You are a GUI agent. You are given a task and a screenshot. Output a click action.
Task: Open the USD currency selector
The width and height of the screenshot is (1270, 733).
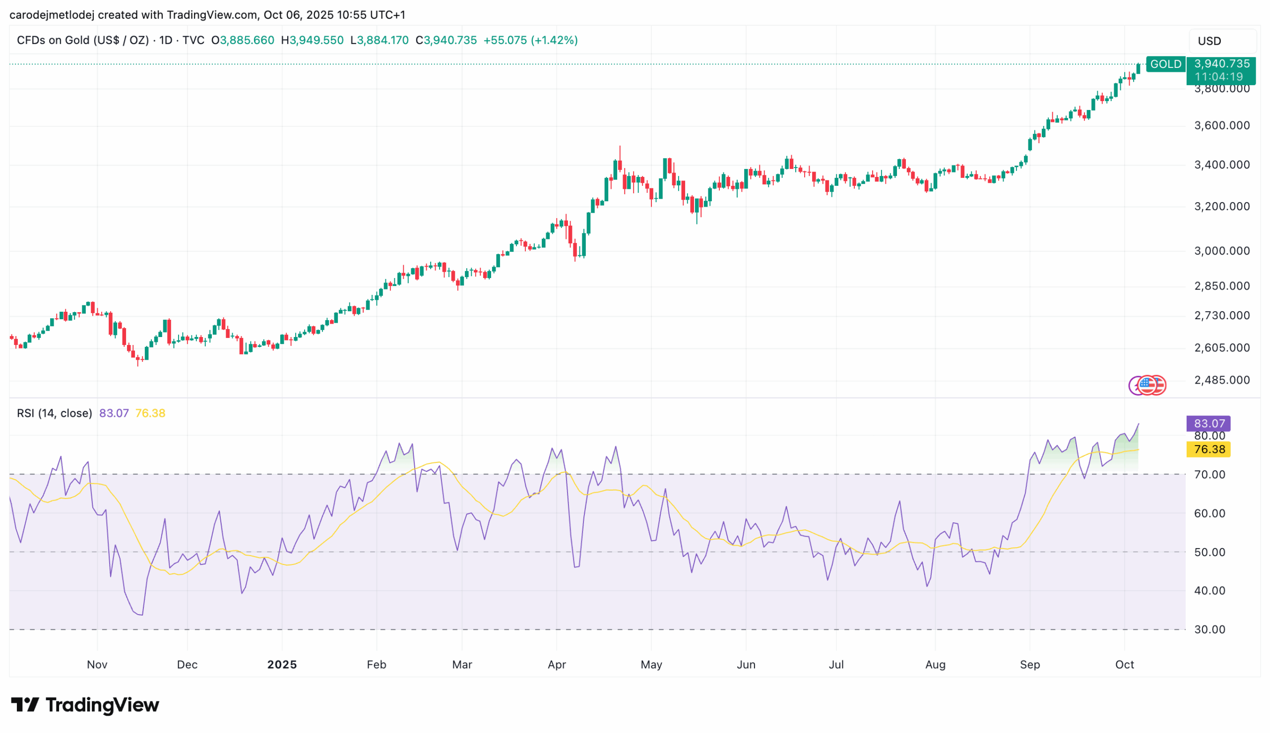pos(1223,41)
